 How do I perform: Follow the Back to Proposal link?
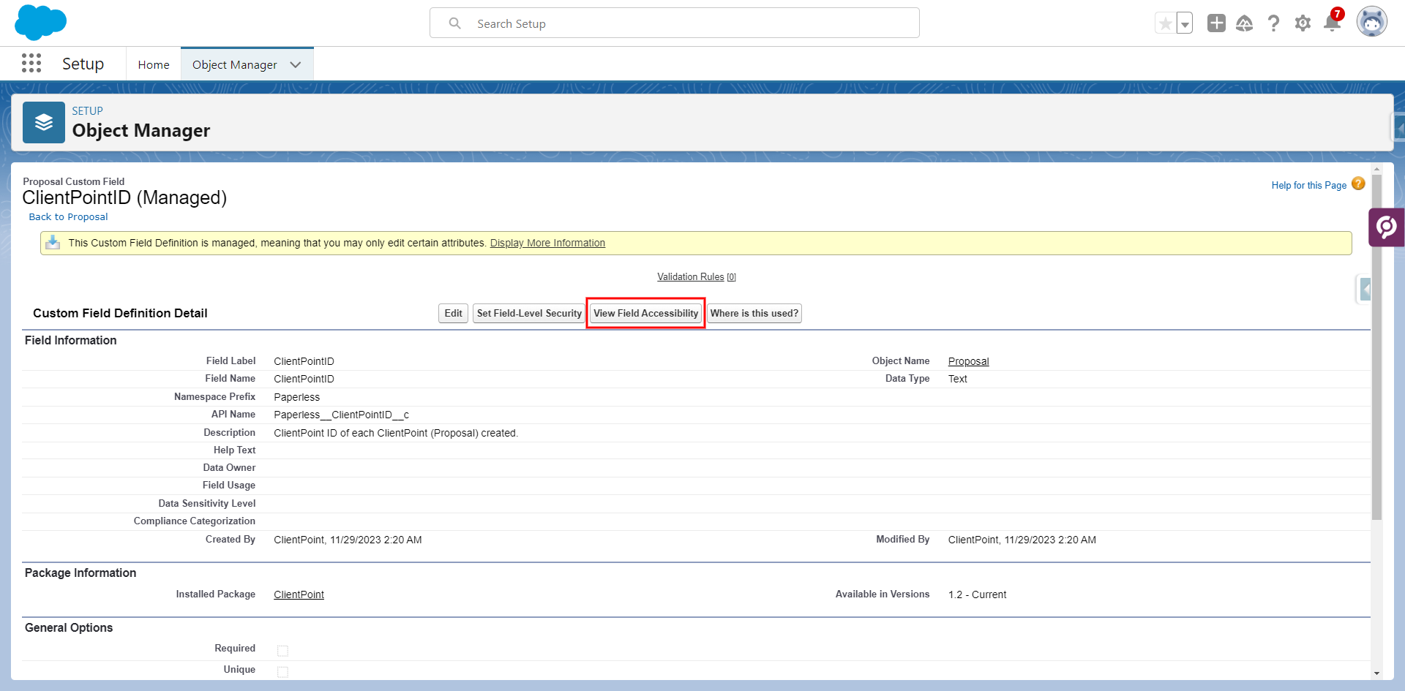(68, 217)
